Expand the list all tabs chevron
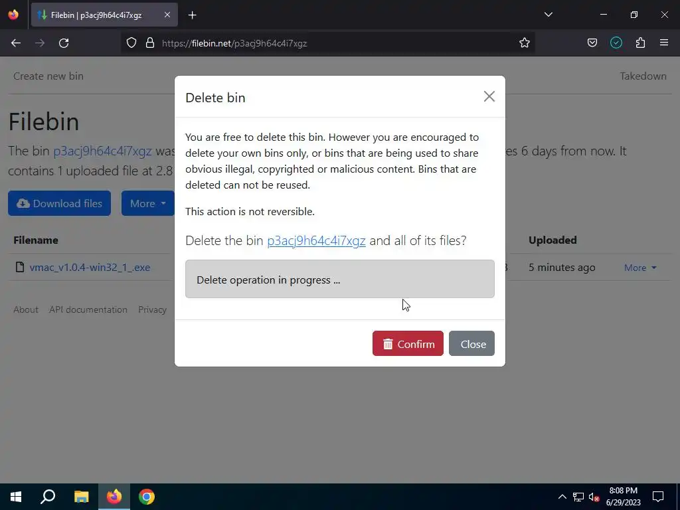Viewport: 680px width, 510px height. click(548, 15)
